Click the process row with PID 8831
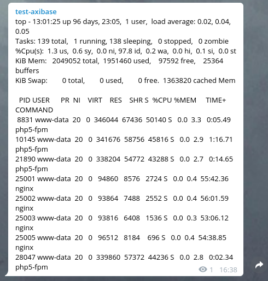 [x=123, y=124]
